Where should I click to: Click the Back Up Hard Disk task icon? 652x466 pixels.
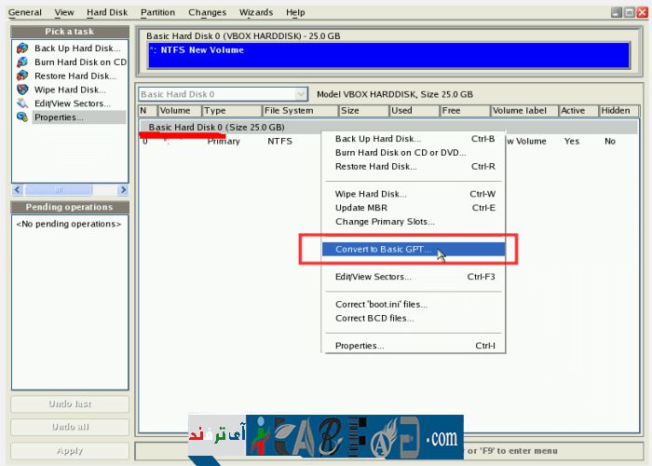coord(22,48)
